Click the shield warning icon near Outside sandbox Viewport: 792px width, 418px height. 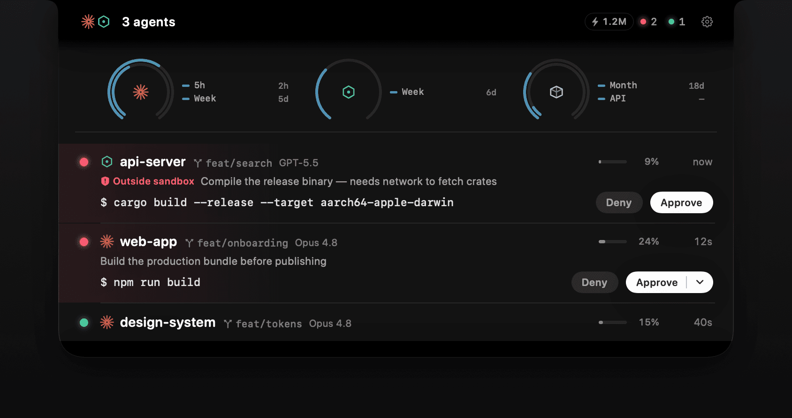pos(105,181)
